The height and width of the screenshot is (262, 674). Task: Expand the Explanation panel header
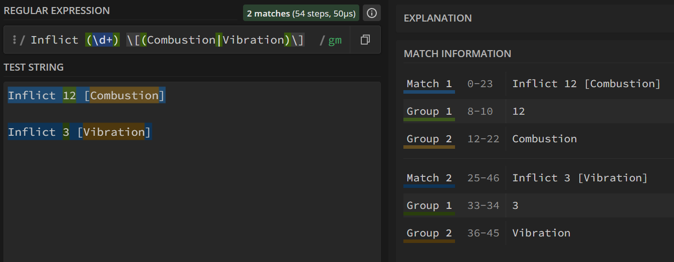pyautogui.click(x=437, y=18)
